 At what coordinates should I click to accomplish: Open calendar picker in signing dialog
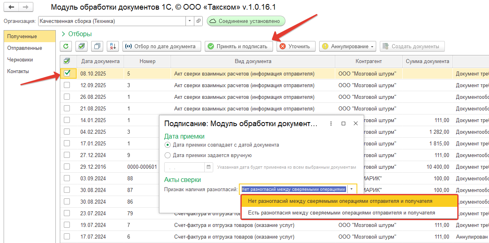coord(209,167)
